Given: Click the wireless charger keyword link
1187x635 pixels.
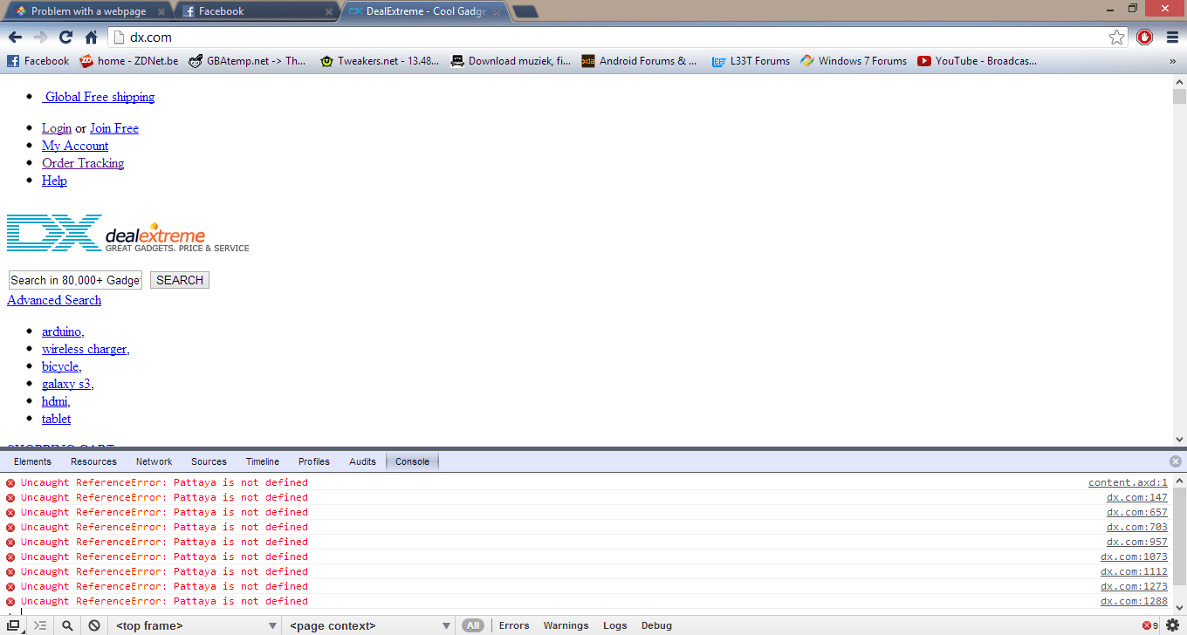Looking at the screenshot, I should (x=86, y=349).
